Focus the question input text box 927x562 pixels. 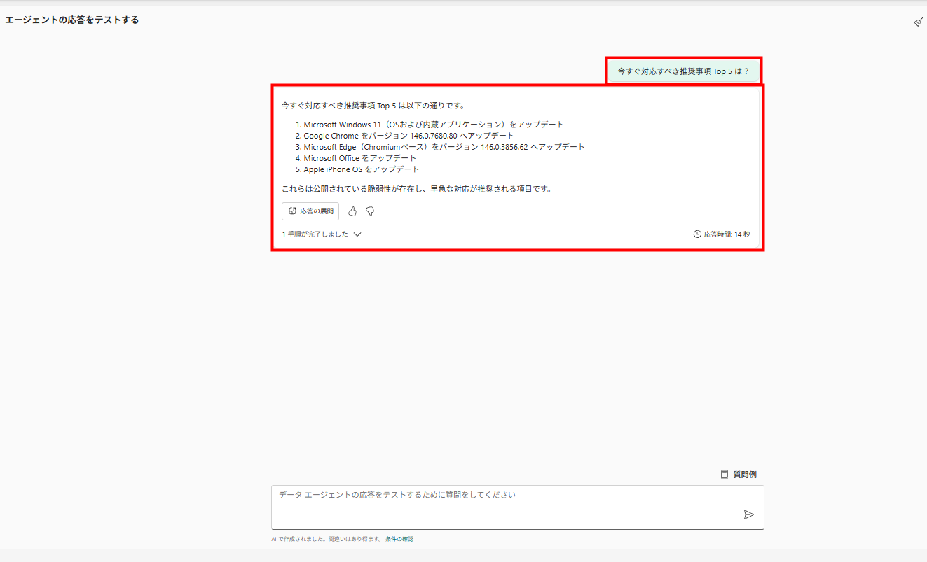tap(517, 507)
